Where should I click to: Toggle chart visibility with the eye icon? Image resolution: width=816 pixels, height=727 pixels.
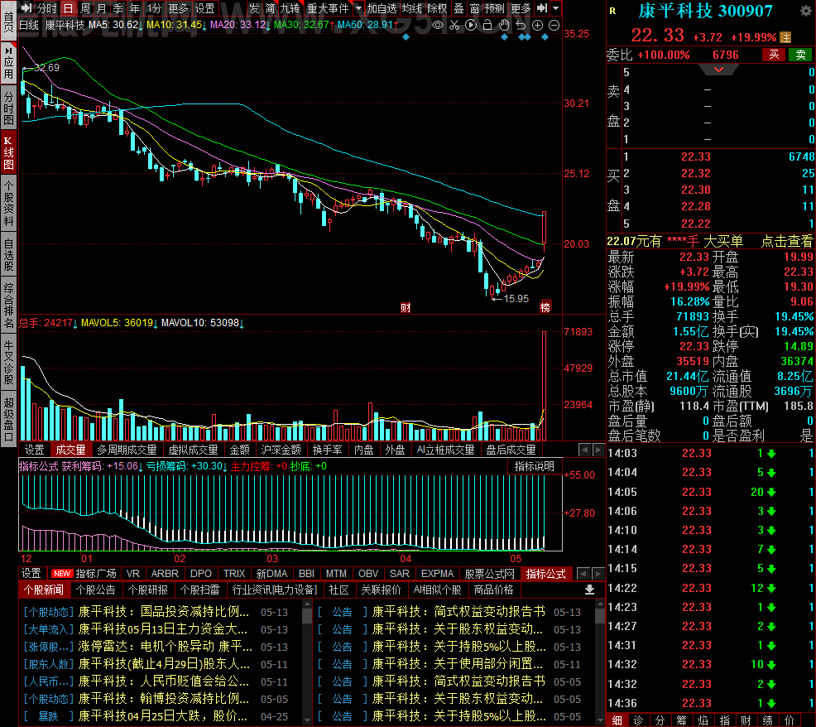point(438,25)
